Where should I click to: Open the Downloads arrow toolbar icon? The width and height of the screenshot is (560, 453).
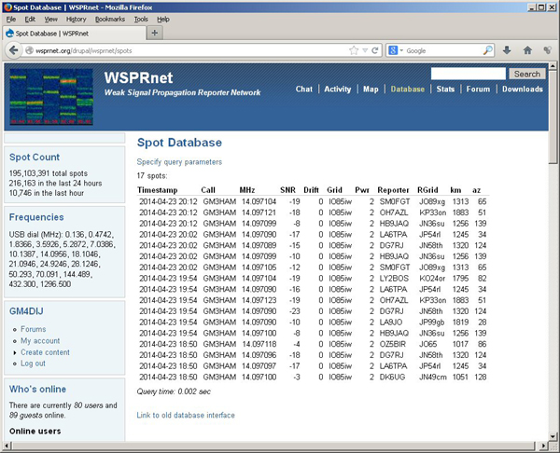(507, 50)
